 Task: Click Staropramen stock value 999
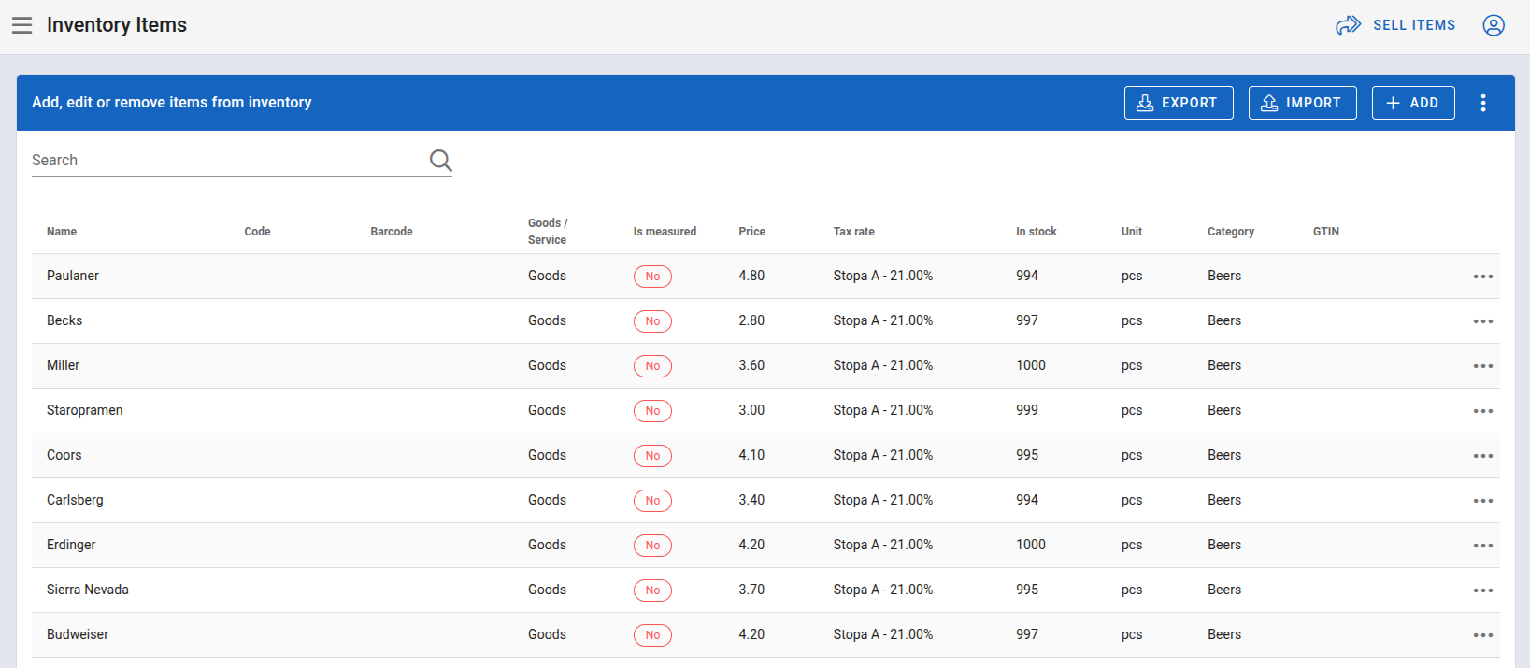tap(1027, 410)
